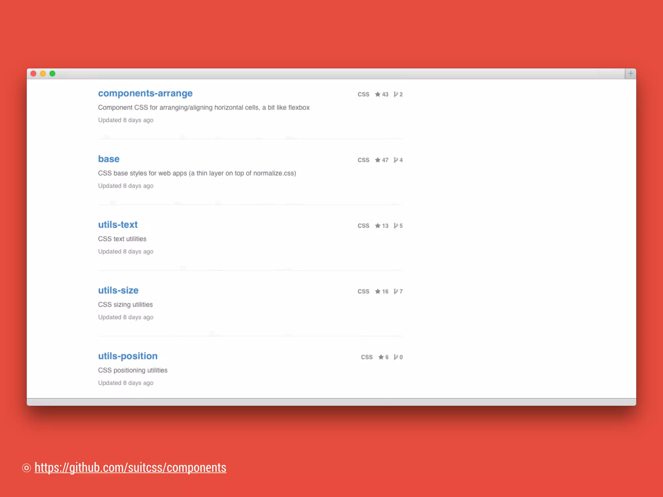The height and width of the screenshot is (497, 663).
Task: Click the 'CSS positioning utilities' description
Action: point(133,370)
